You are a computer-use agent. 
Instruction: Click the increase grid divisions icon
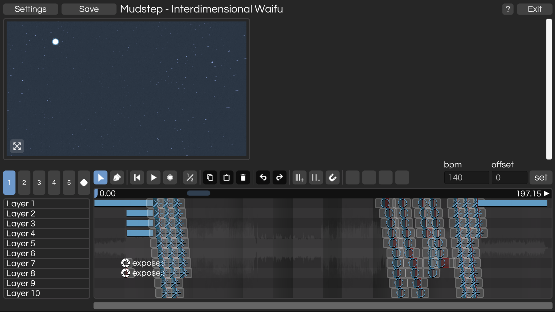click(299, 178)
